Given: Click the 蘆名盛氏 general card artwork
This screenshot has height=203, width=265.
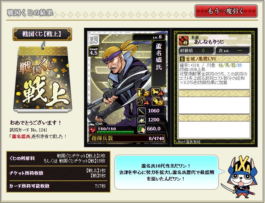Looking at the screenshot, I should point(127,87).
